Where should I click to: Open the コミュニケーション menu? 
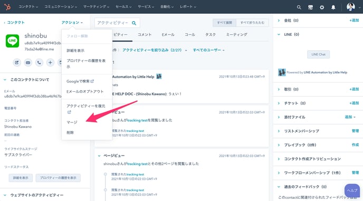[61, 7]
